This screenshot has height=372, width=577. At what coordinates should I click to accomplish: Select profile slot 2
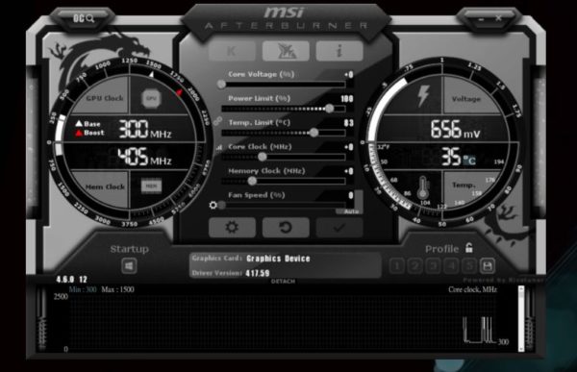pyautogui.click(x=415, y=266)
